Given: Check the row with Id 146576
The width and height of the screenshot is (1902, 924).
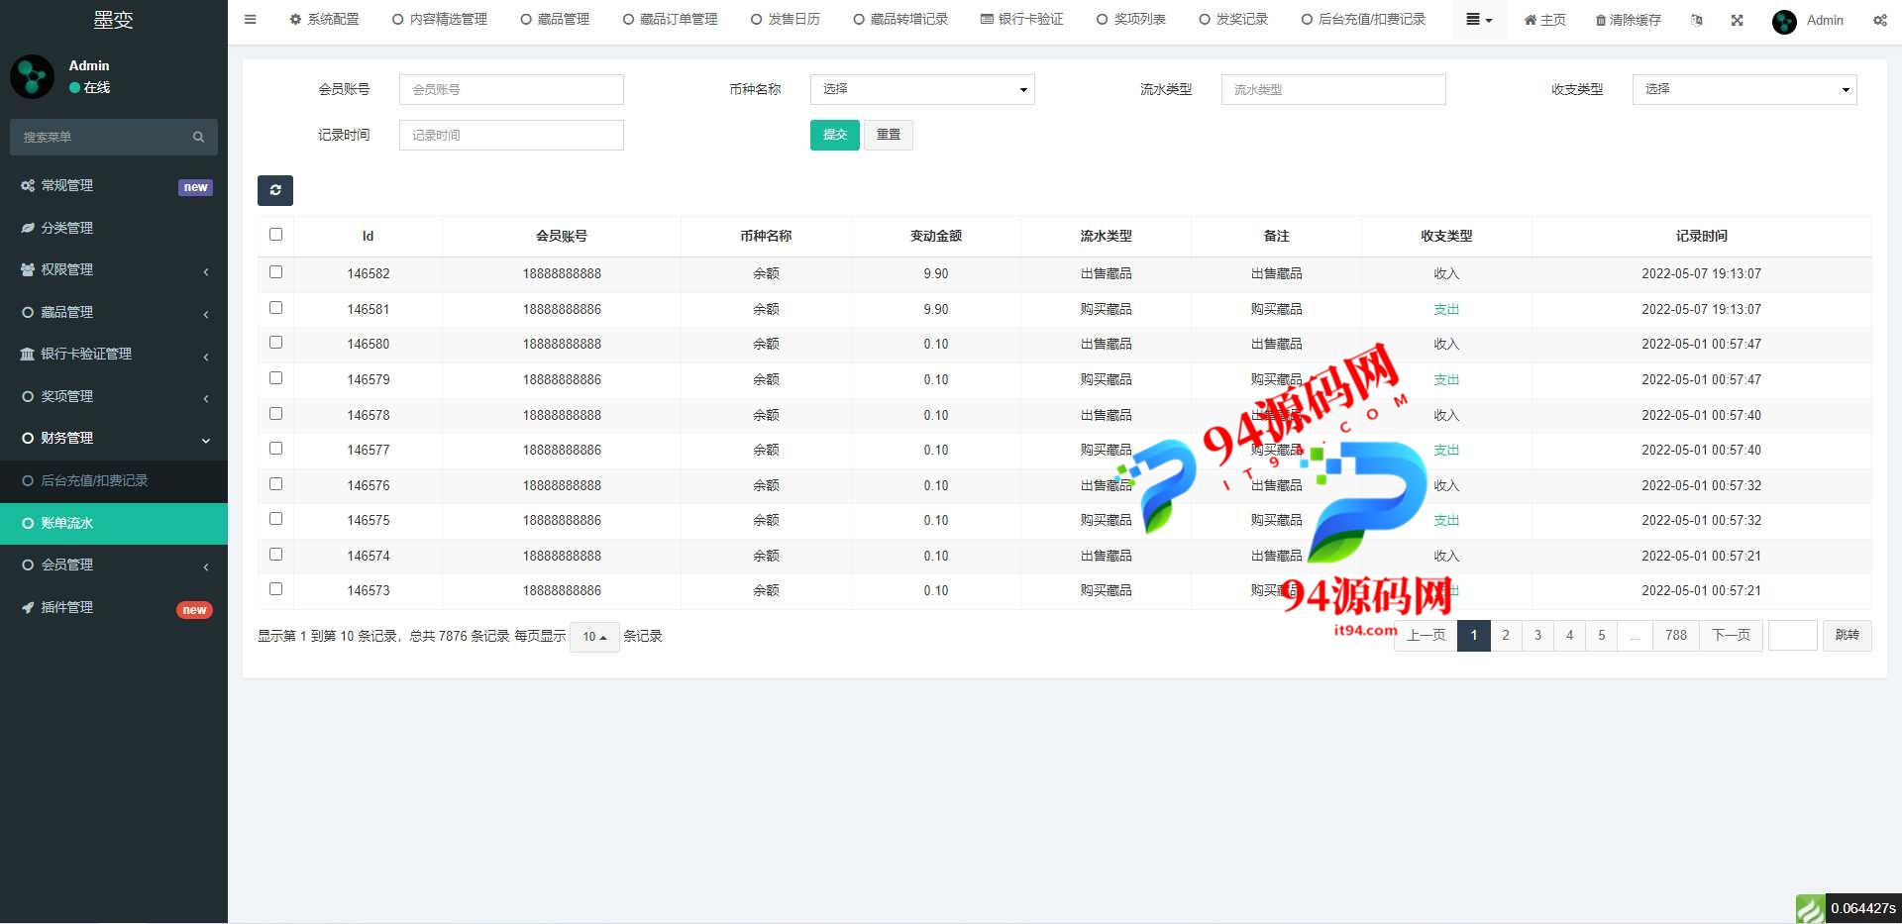Looking at the screenshot, I should [x=275, y=484].
